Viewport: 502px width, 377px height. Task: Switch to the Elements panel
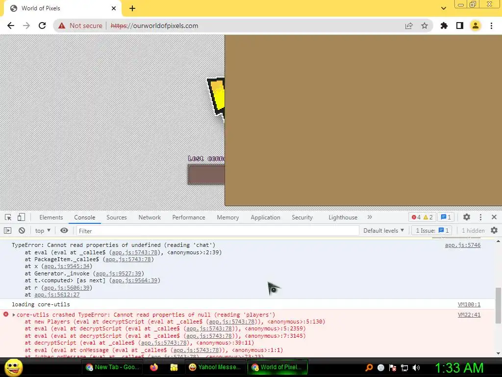tap(51, 217)
